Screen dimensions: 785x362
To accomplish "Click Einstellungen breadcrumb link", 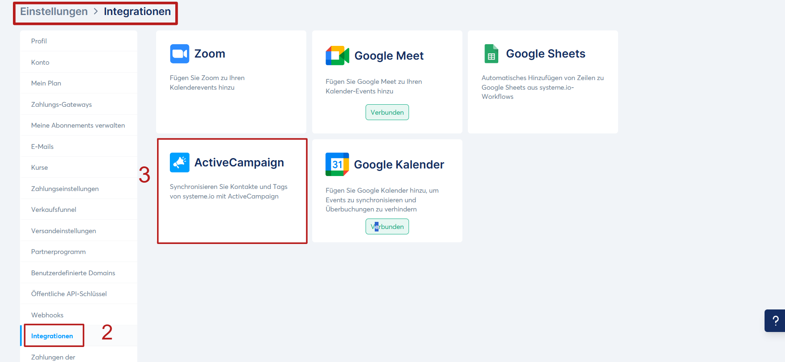I will pyautogui.click(x=54, y=11).
